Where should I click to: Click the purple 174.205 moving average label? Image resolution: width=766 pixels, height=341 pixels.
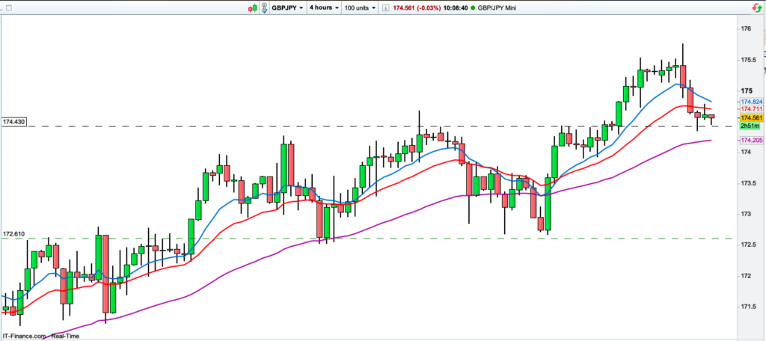pyautogui.click(x=751, y=140)
